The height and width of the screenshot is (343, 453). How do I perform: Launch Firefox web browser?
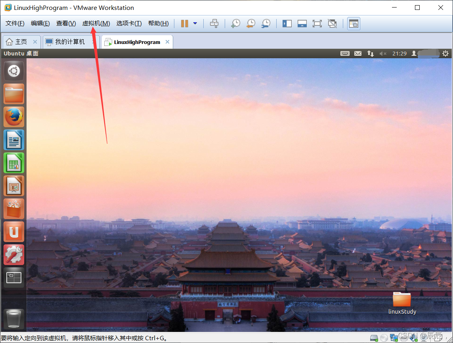click(14, 117)
